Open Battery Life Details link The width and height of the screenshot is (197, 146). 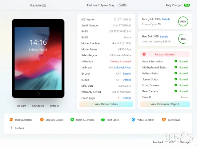tap(166, 19)
